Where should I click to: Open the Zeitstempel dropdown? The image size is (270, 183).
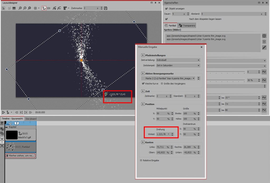pos(178,65)
